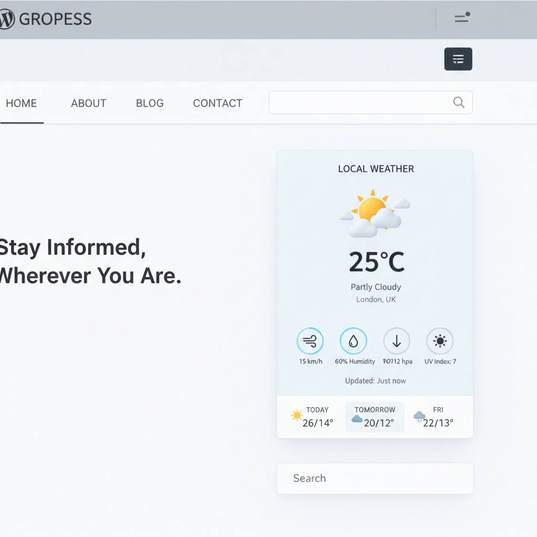Screen dimensions: 537x537
Task: Click inside the lower Search field
Action: pyautogui.click(x=374, y=478)
